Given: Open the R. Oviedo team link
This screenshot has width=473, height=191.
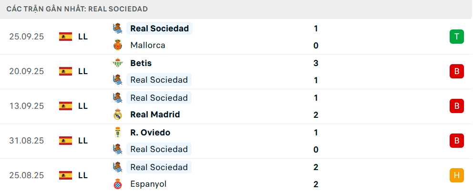Looking at the screenshot, I should click(x=150, y=133).
